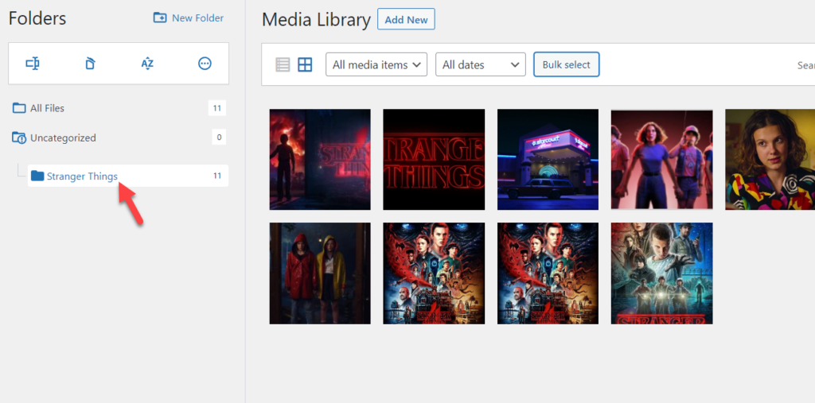Open the more options ellipsis icon
This screenshot has width=815, height=403.
click(205, 64)
